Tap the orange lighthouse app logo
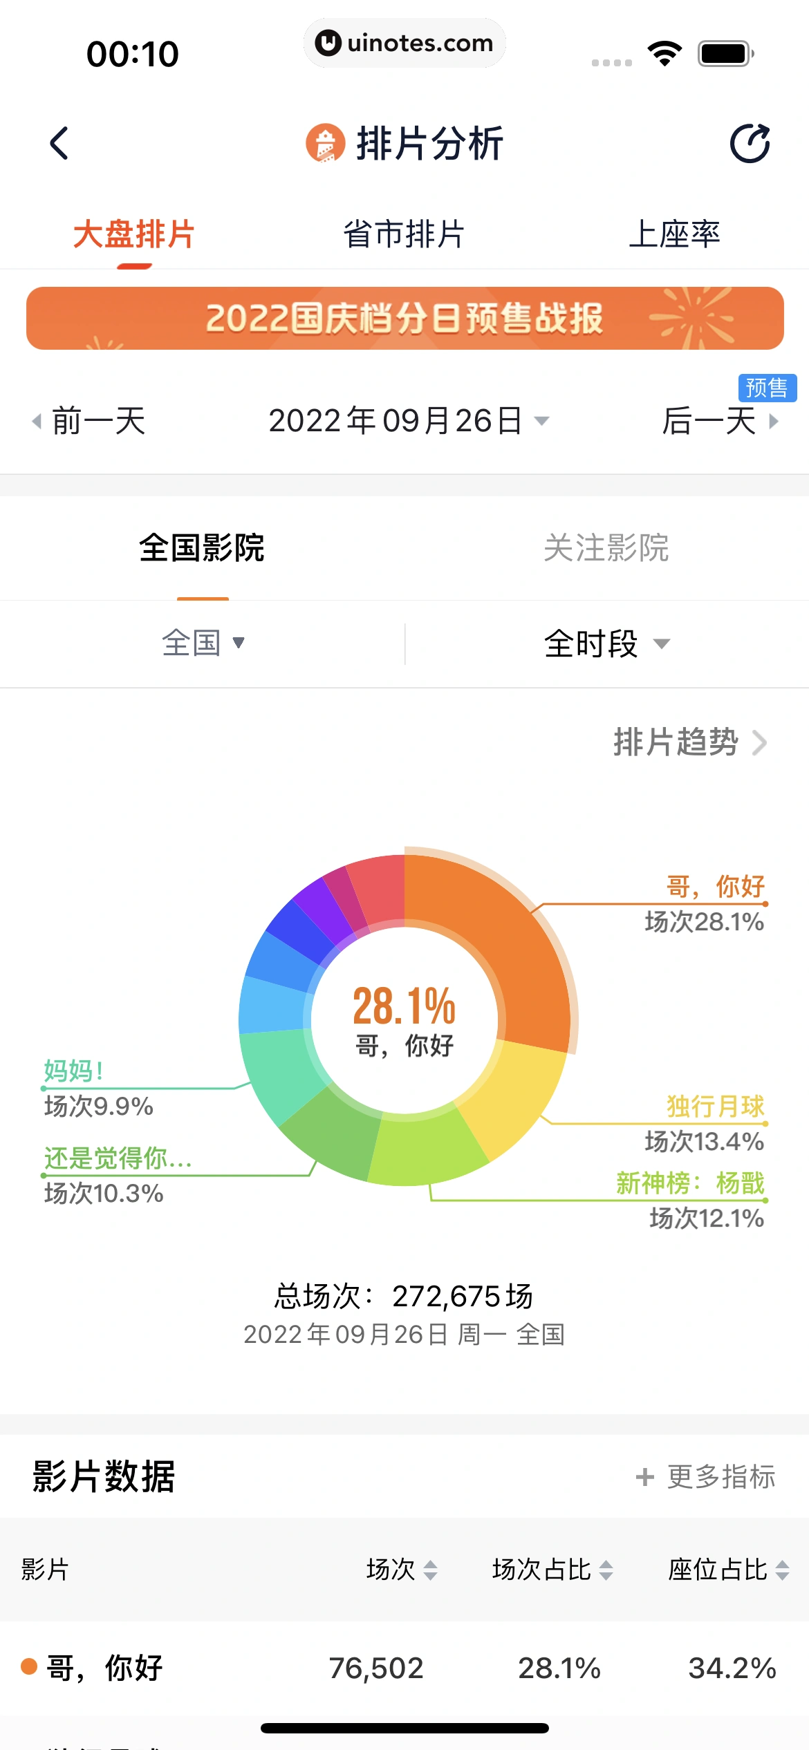The image size is (809, 1750). pos(325,143)
